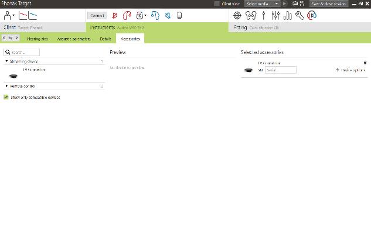371x231 pixels.
Task: Open the client person icon menu
Action: pos(9,16)
